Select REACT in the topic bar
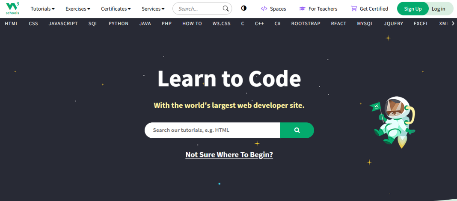The image size is (457, 201). [338, 24]
